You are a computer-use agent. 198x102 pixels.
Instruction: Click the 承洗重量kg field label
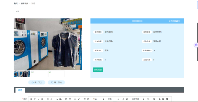point(147,50)
